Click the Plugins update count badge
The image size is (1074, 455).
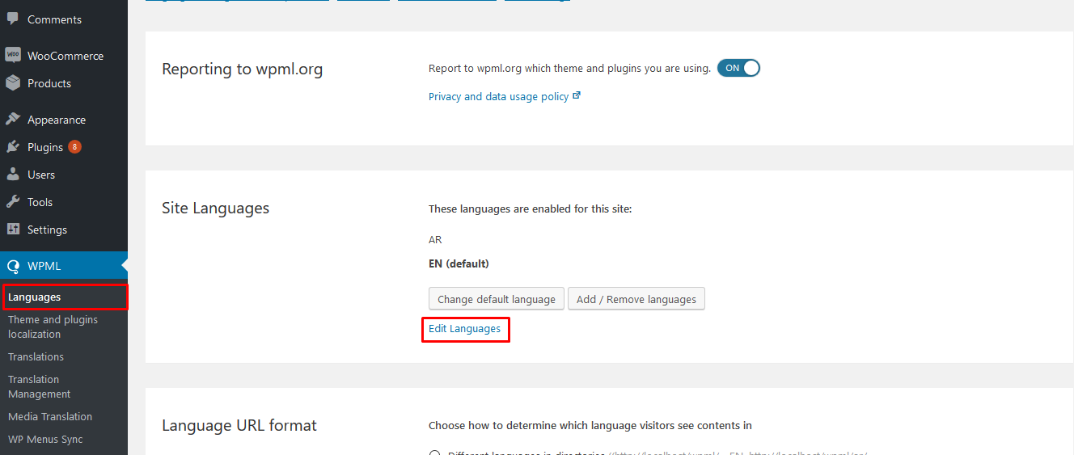[x=74, y=147]
